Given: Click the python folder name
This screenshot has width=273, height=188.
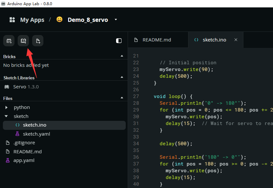Looking at the screenshot, I should pos(22,107).
